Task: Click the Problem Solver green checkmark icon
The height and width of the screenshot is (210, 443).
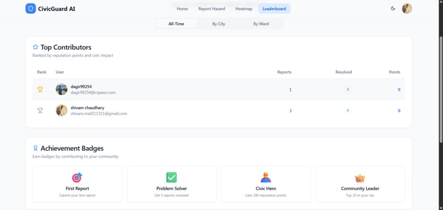Action: (x=171, y=178)
